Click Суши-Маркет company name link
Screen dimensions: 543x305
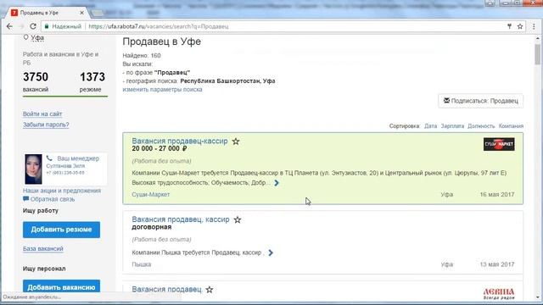click(151, 194)
